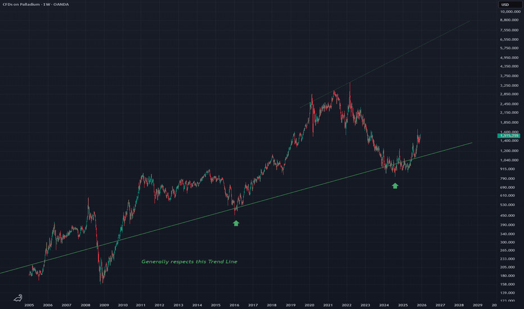Viewport: 524px width, 309px height.
Task: Click the 2012 label on time axis
Action: 160,305
